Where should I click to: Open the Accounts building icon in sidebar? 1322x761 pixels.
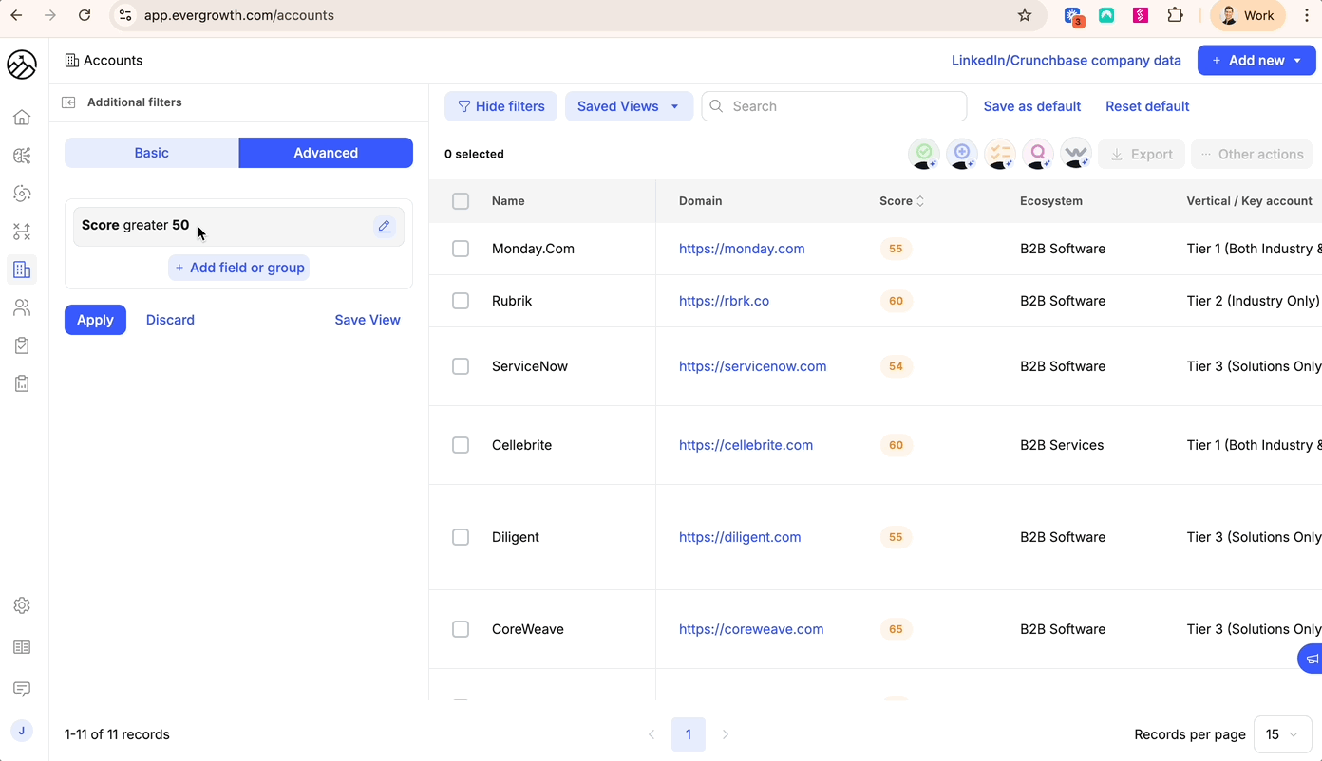pyautogui.click(x=21, y=269)
